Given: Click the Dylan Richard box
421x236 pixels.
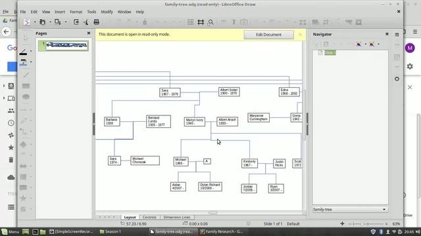Looking at the screenshot, I should [210, 186].
